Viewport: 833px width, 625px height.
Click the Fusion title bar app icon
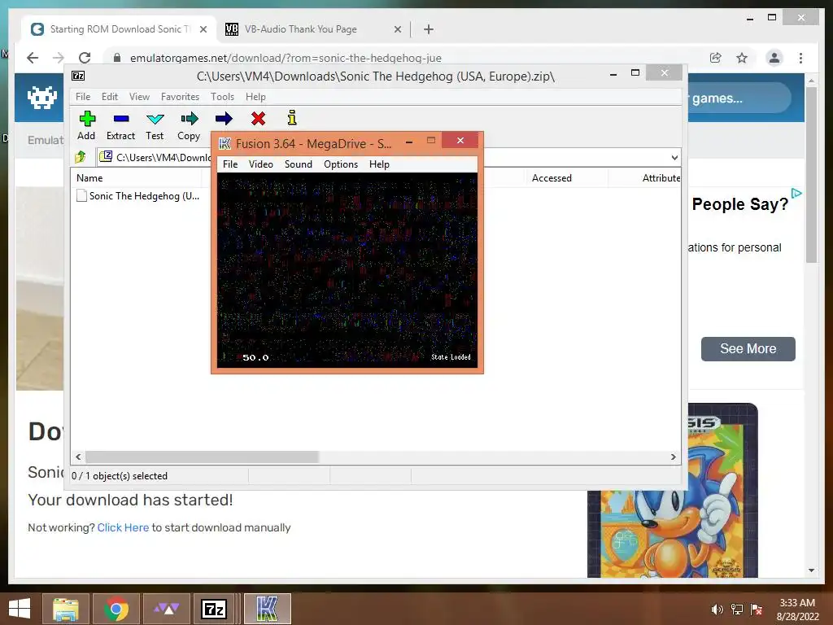click(225, 143)
